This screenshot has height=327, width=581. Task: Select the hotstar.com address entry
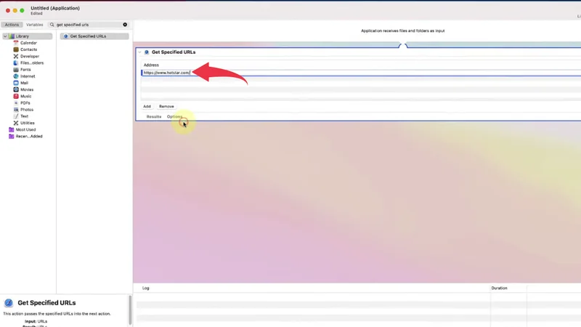click(166, 73)
